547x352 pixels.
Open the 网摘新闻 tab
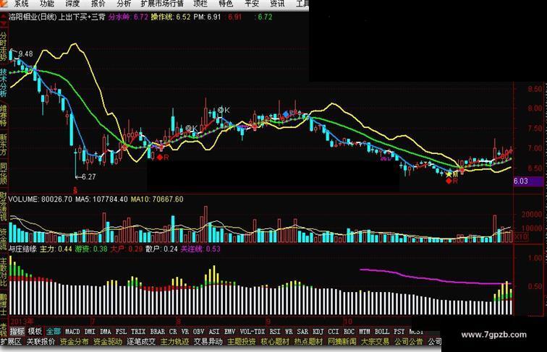click(342, 342)
